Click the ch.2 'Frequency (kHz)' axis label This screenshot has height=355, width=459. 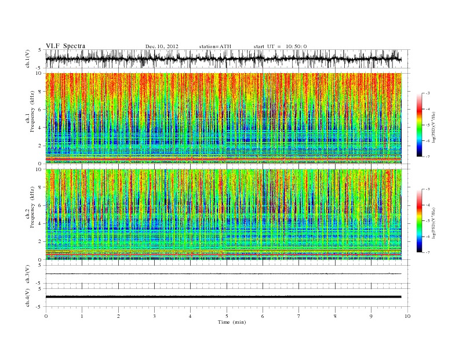click(32, 207)
